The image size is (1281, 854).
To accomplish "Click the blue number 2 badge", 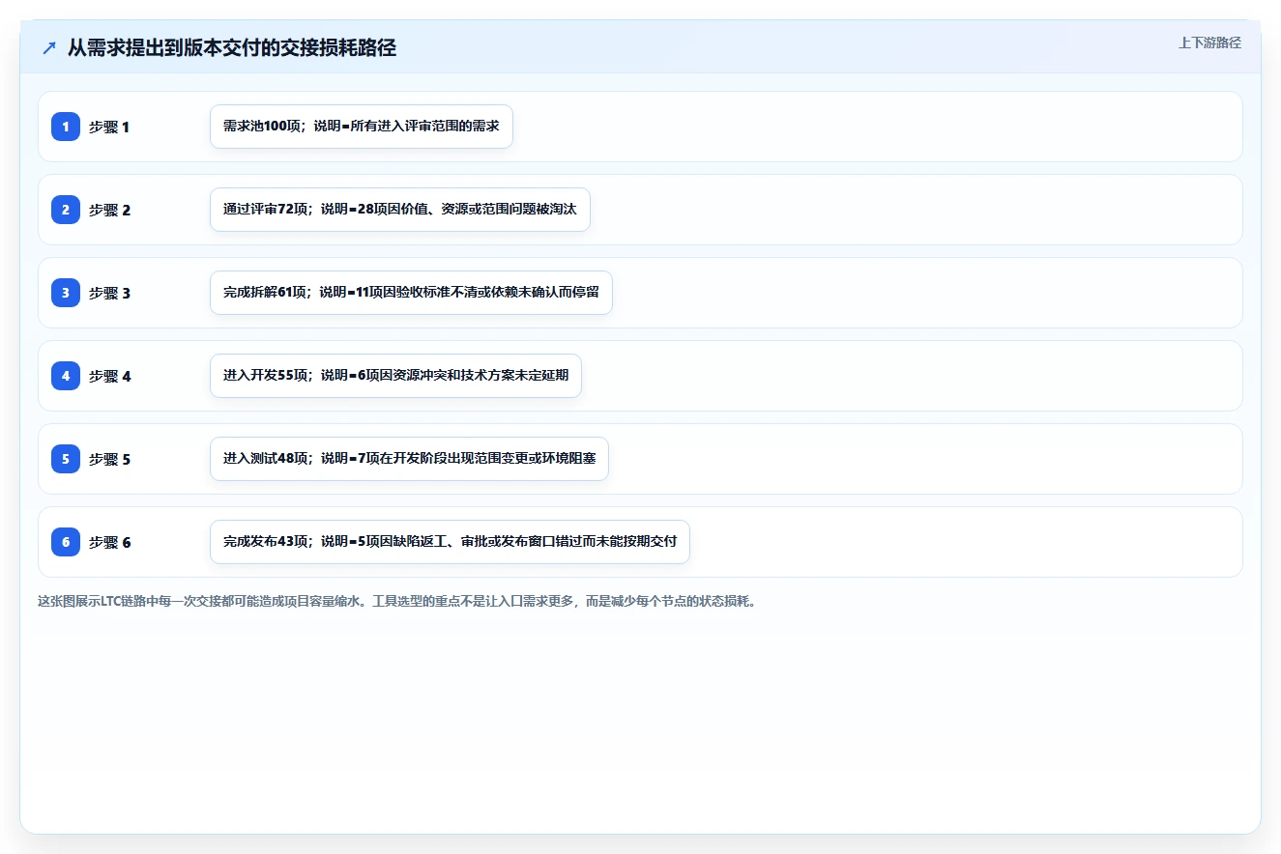I will pyautogui.click(x=66, y=210).
